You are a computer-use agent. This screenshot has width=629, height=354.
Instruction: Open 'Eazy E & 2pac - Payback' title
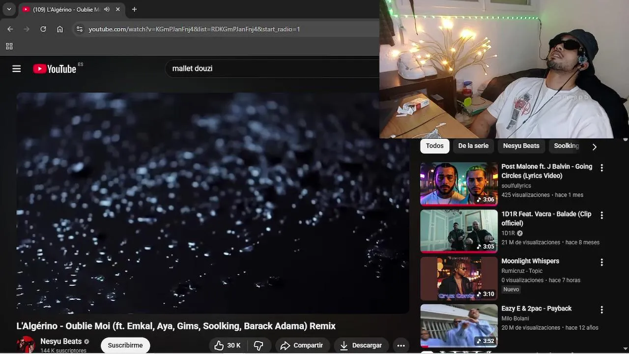click(536, 308)
